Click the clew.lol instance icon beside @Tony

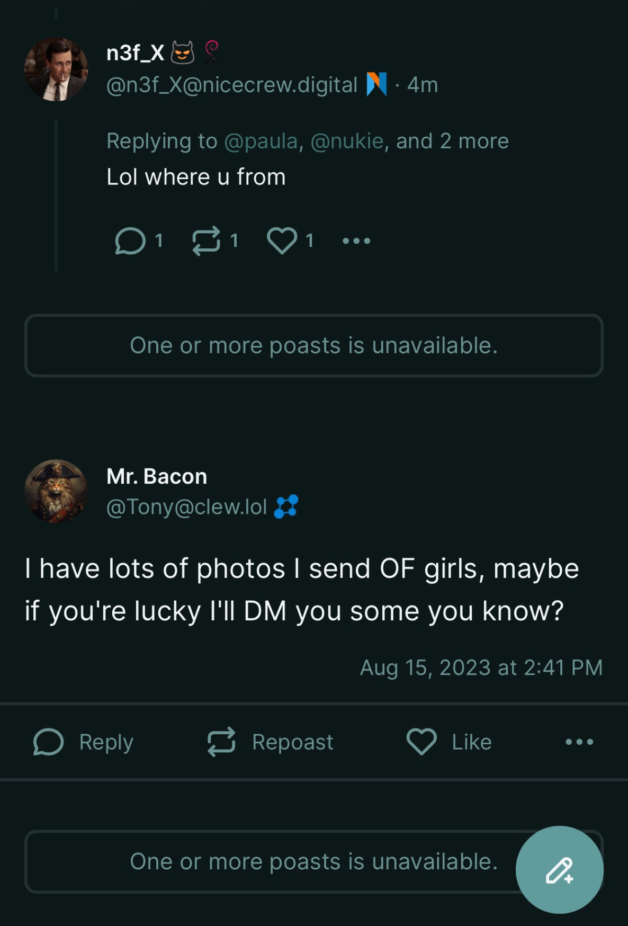pyautogui.click(x=286, y=506)
